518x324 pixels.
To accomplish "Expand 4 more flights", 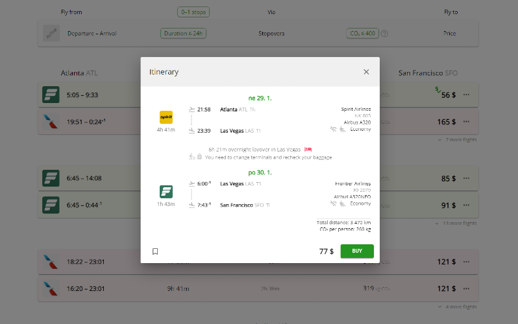I will 458,307.
